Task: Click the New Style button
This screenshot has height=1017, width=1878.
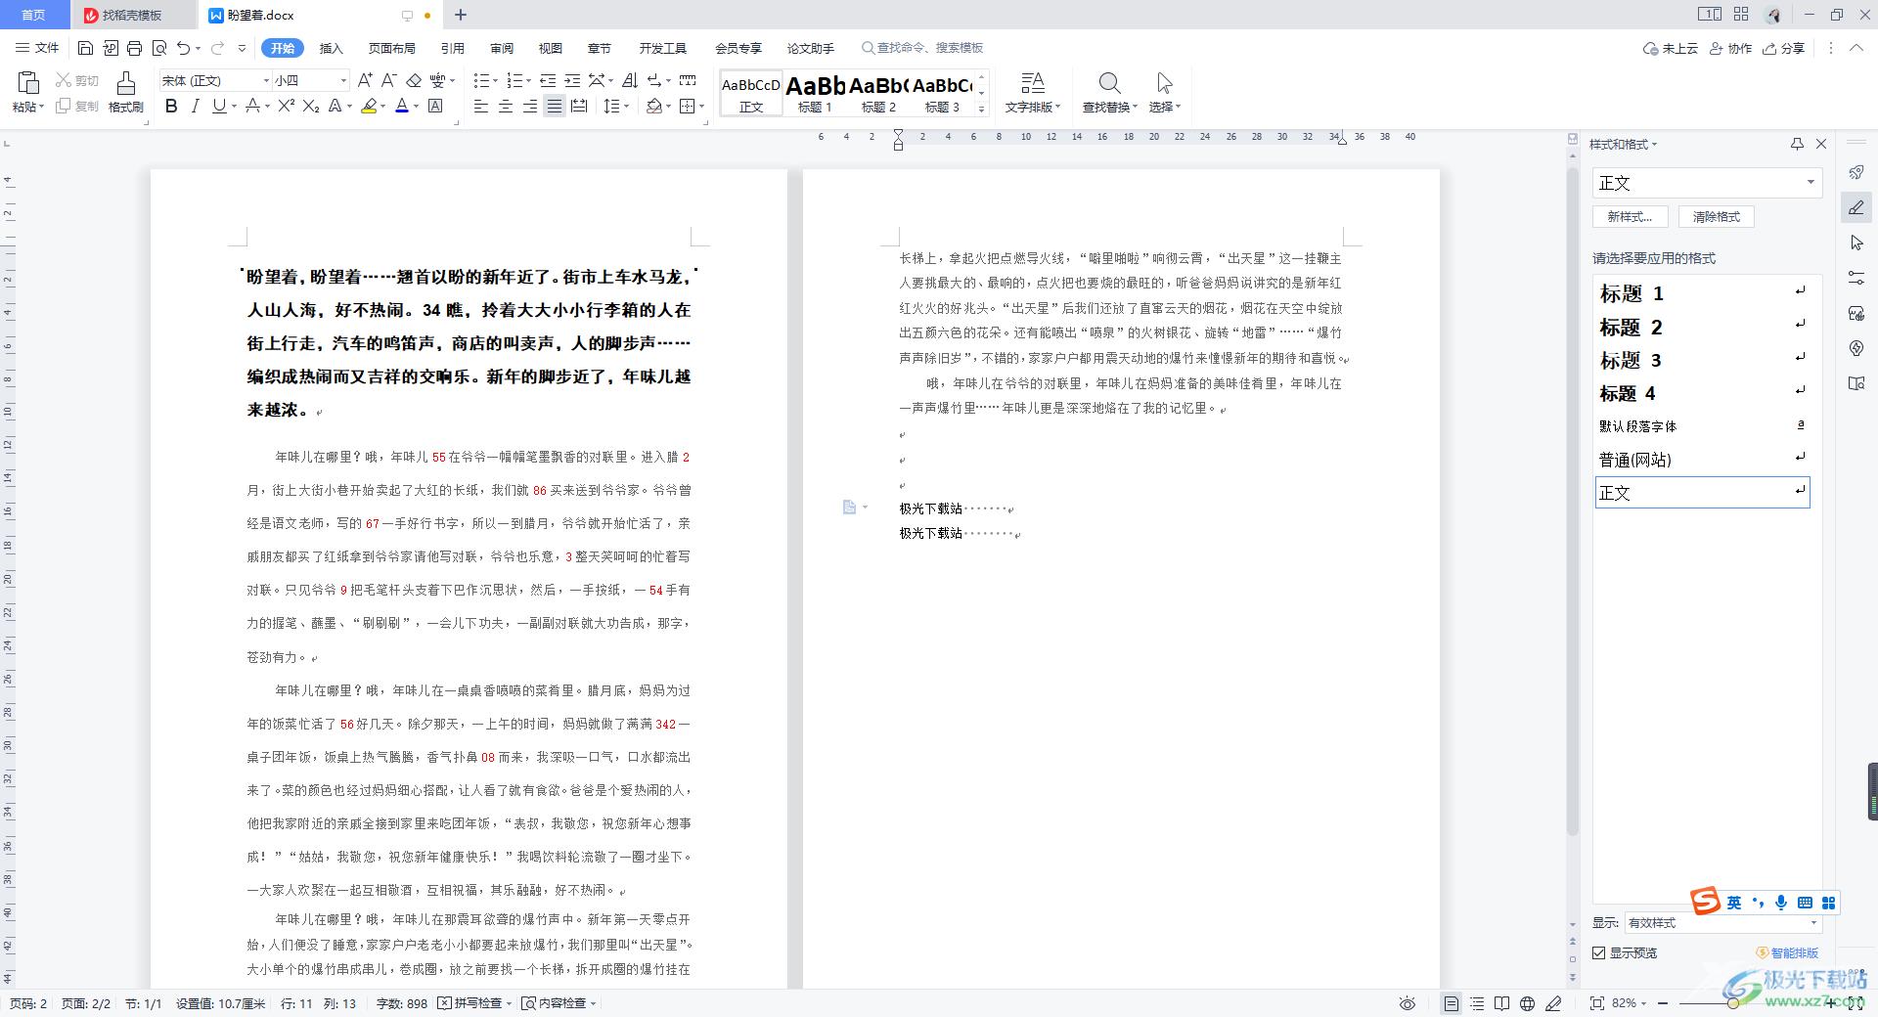Action: tap(1630, 217)
